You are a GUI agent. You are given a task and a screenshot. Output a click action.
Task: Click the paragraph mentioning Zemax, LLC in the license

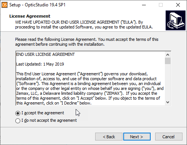click(x=90, y=88)
